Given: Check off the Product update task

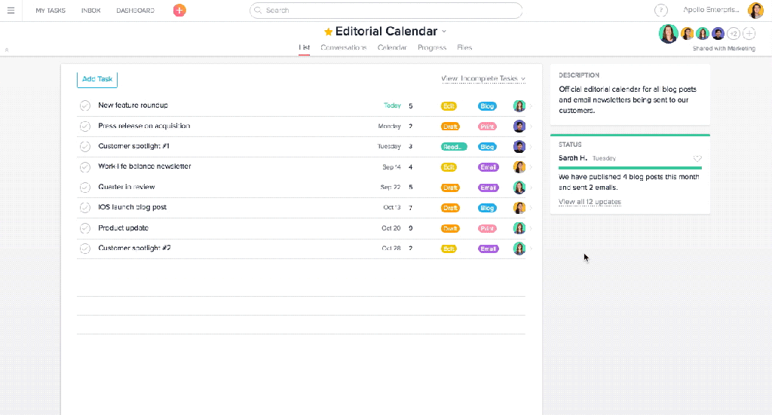Looking at the screenshot, I should click(x=85, y=228).
